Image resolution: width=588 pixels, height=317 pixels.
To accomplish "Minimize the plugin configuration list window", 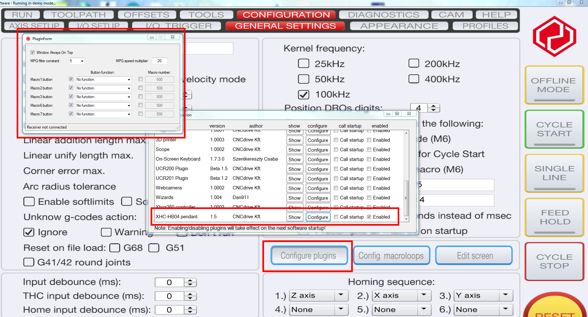I will pyautogui.click(x=388, y=113).
